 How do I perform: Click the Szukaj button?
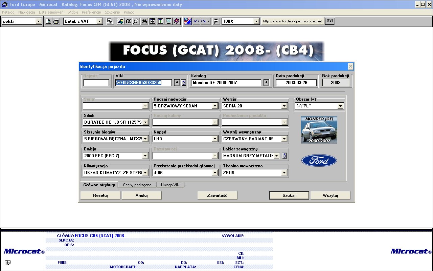point(289,195)
